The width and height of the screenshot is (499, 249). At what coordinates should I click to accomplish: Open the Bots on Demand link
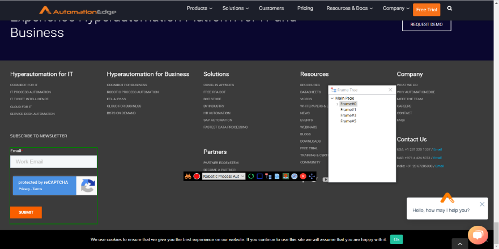point(121,113)
